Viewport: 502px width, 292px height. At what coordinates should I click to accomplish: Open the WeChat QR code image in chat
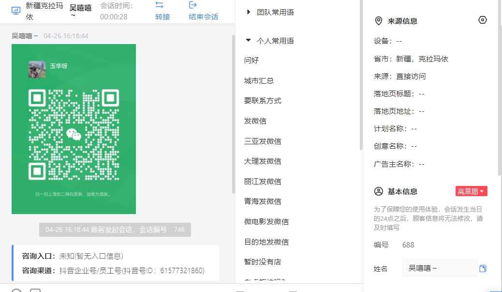click(x=74, y=129)
